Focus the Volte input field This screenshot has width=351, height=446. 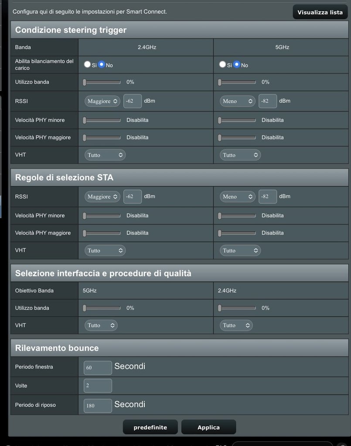pos(98,386)
